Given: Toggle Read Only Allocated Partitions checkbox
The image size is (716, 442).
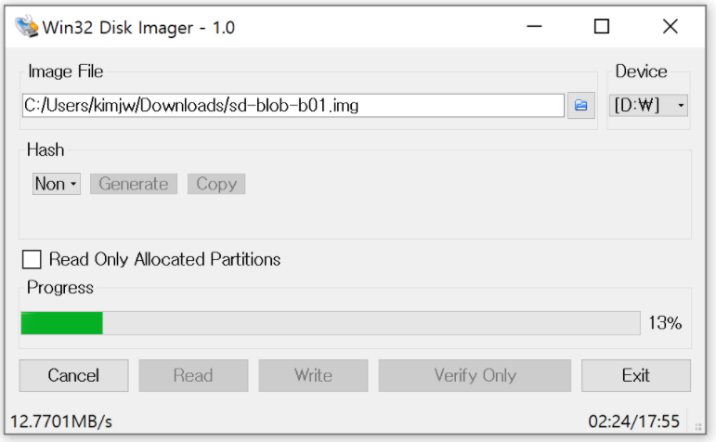Looking at the screenshot, I should tap(32, 259).
